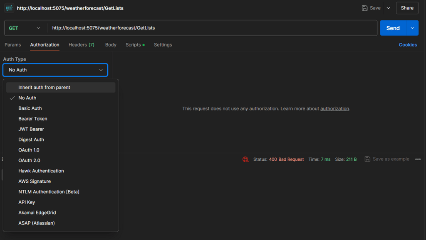
Task: Click the Share button
Action: [407, 8]
